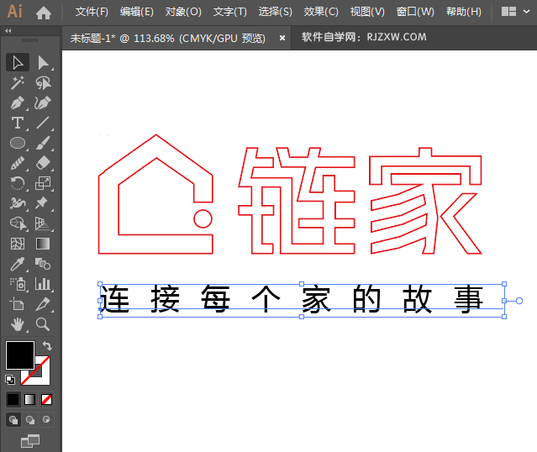Select the Direct Selection tool

[43, 63]
